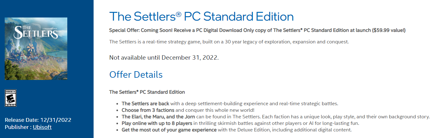The height and width of the screenshot is (138, 436).
Task: Click the Not available until December 31 notice
Action: point(164,58)
